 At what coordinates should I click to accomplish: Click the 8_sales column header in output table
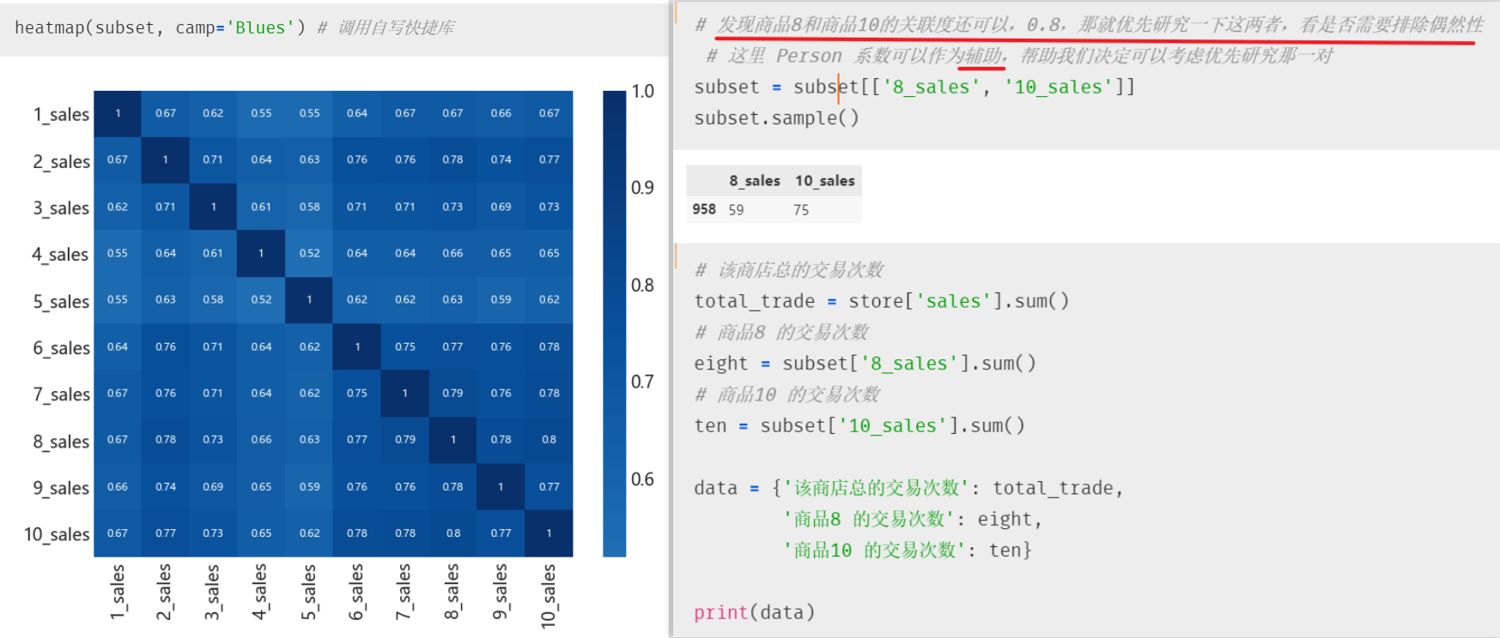[x=755, y=181]
